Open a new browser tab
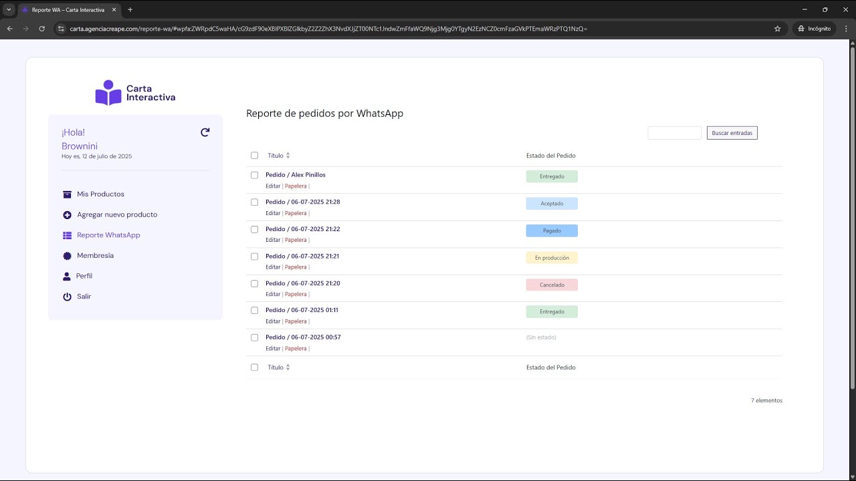Screen dimensions: 856x481 pos(130,9)
